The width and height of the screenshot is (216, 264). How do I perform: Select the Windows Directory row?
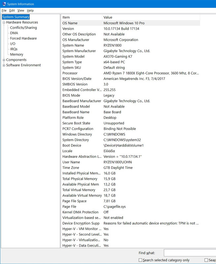pos(131,134)
